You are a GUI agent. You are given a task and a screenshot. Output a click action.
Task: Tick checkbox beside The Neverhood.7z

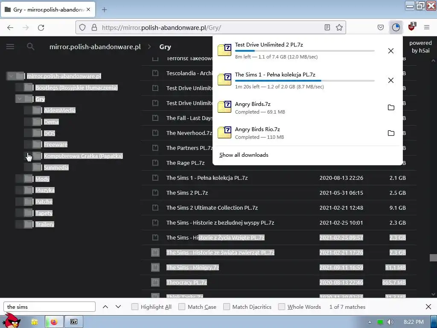click(155, 133)
